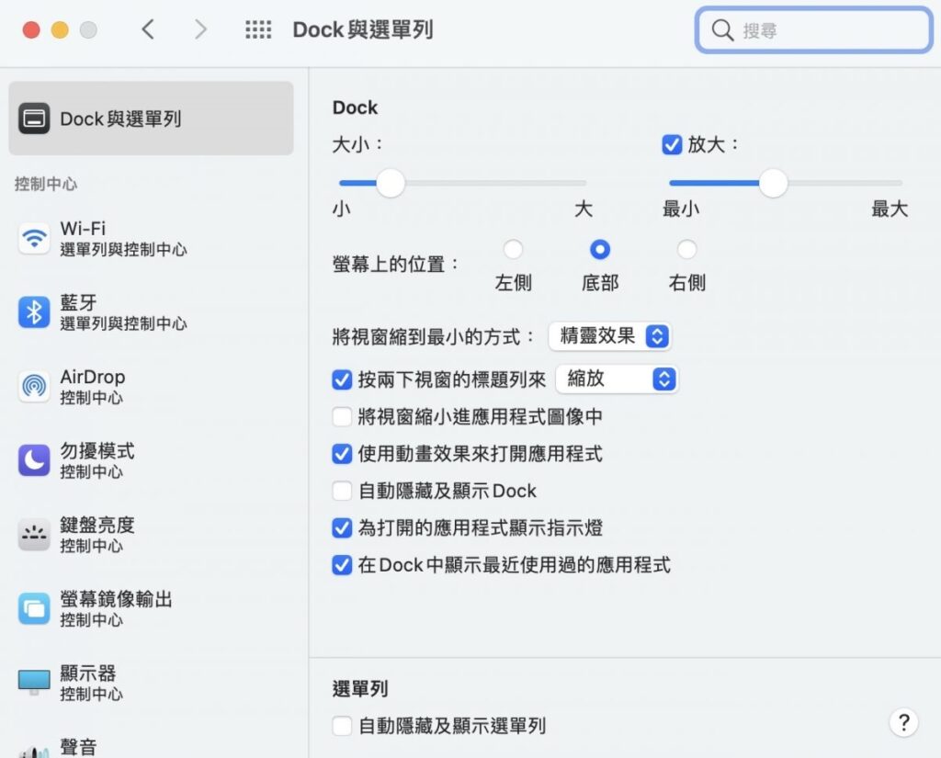Click the 螢幕上的位置 label

tap(395, 264)
